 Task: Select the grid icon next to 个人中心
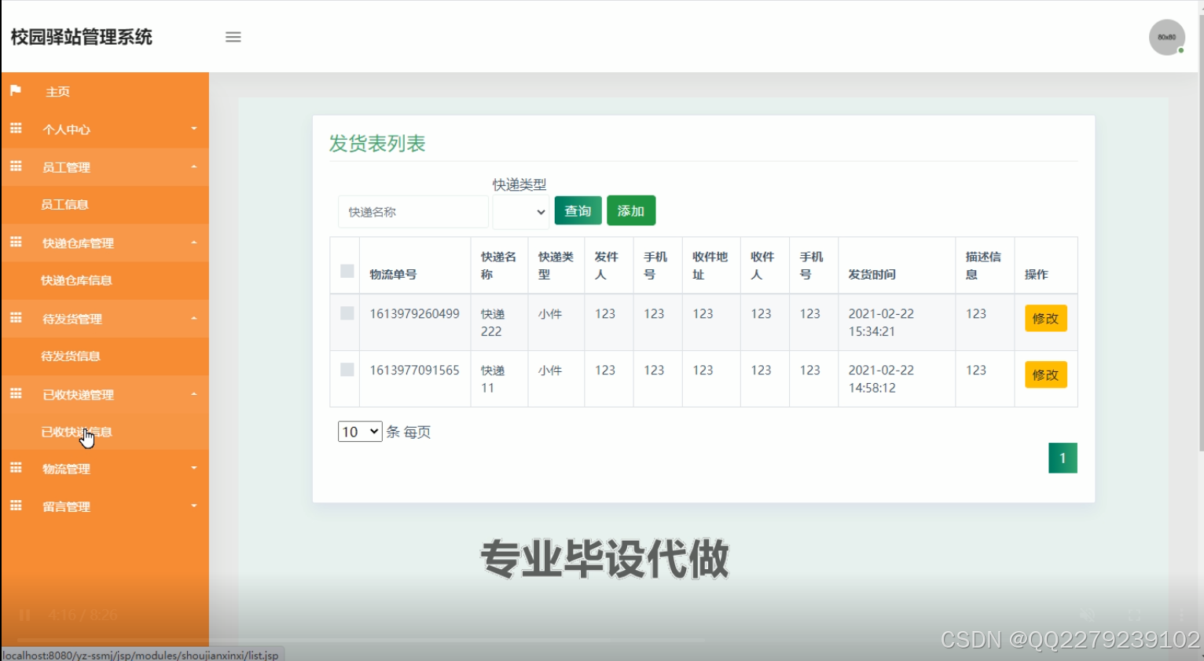point(15,127)
